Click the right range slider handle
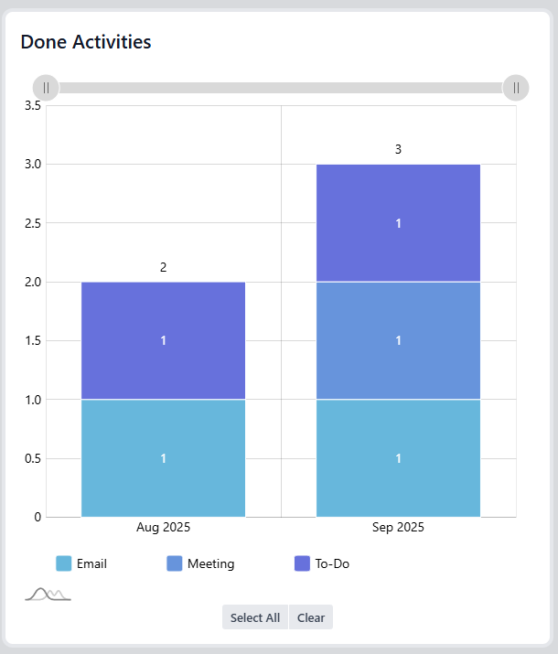Screen dimensions: 558x654 click(x=516, y=88)
